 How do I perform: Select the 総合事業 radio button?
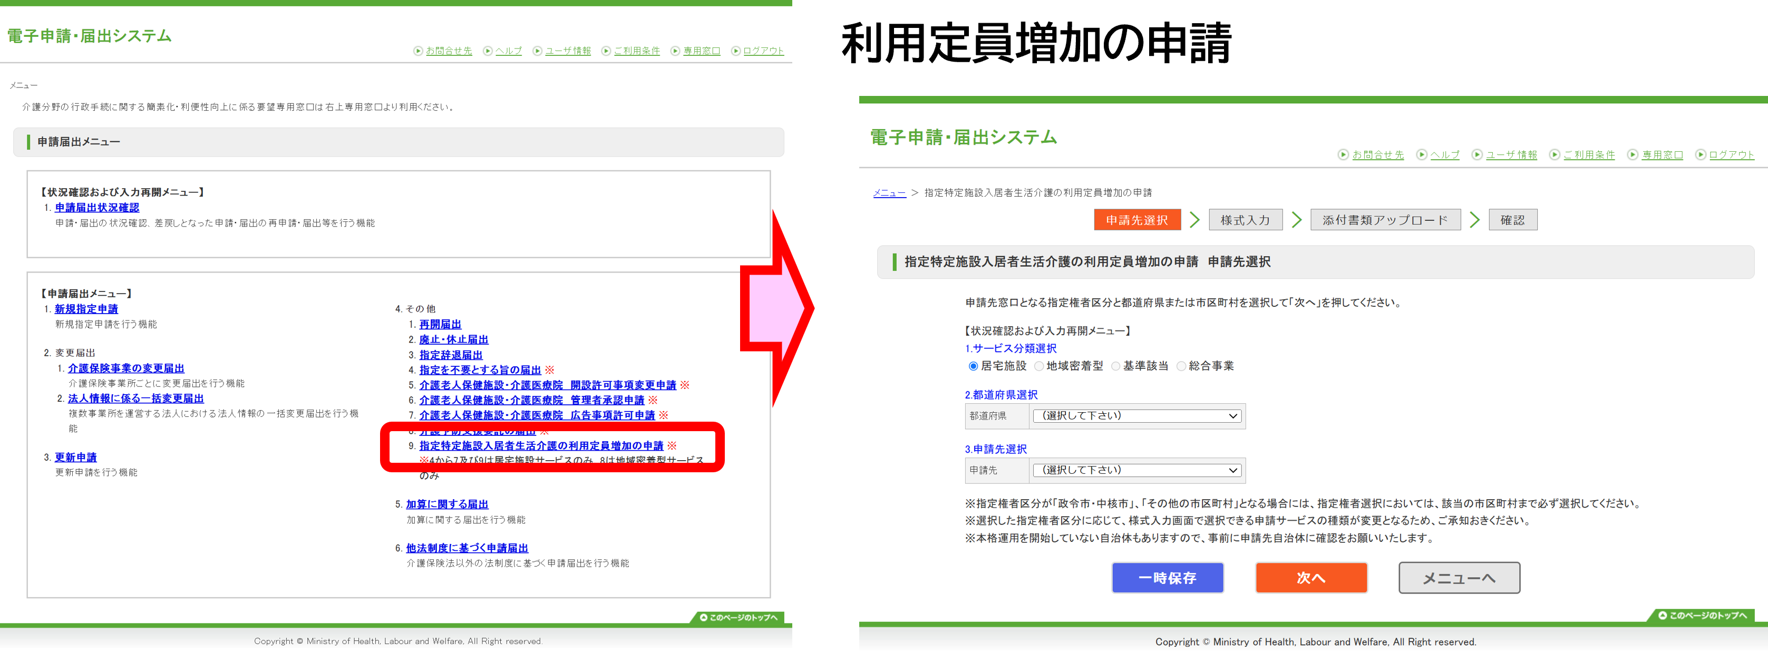point(1181,366)
